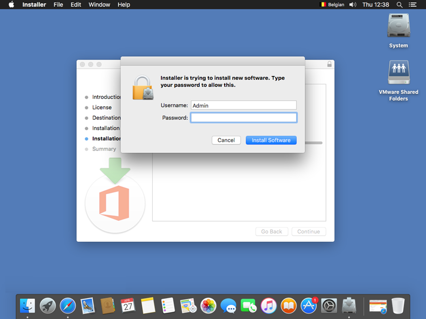This screenshot has width=426, height=319.
Task: Open Mail stamp icon in dock
Action: [x=88, y=306]
